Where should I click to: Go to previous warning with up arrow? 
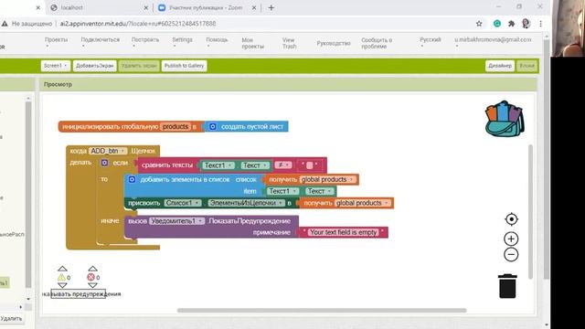(62, 269)
